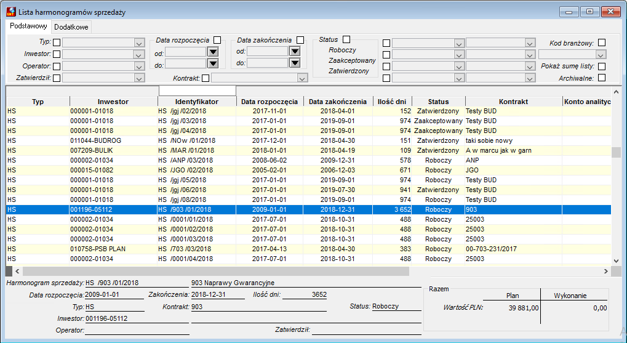Open calendar picker for Data zakończenia do
Viewport: 627px width, 343px height.
(295, 63)
